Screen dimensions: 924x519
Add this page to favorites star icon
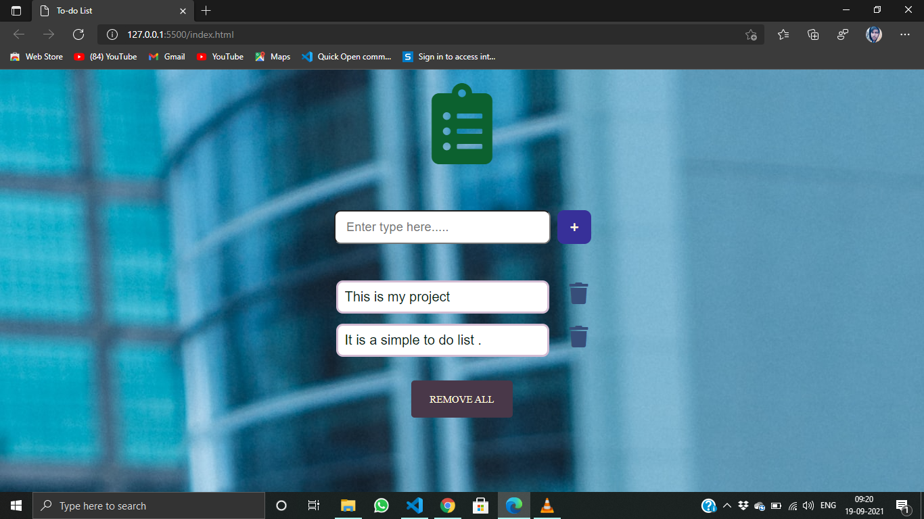751,34
